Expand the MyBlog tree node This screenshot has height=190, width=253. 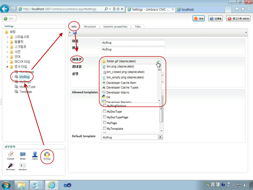pos(13,77)
